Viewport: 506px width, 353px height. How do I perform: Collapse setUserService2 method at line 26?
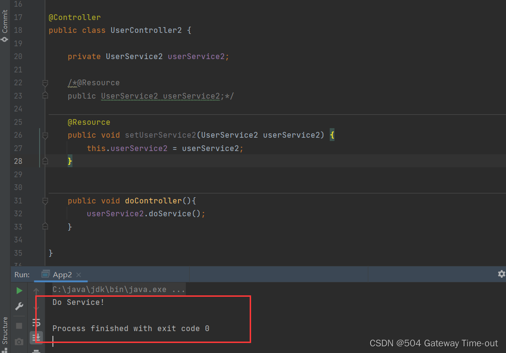coord(45,135)
